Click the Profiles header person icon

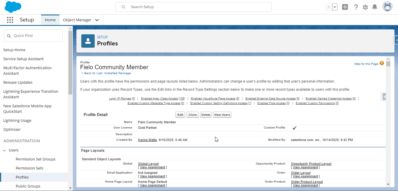88,41
